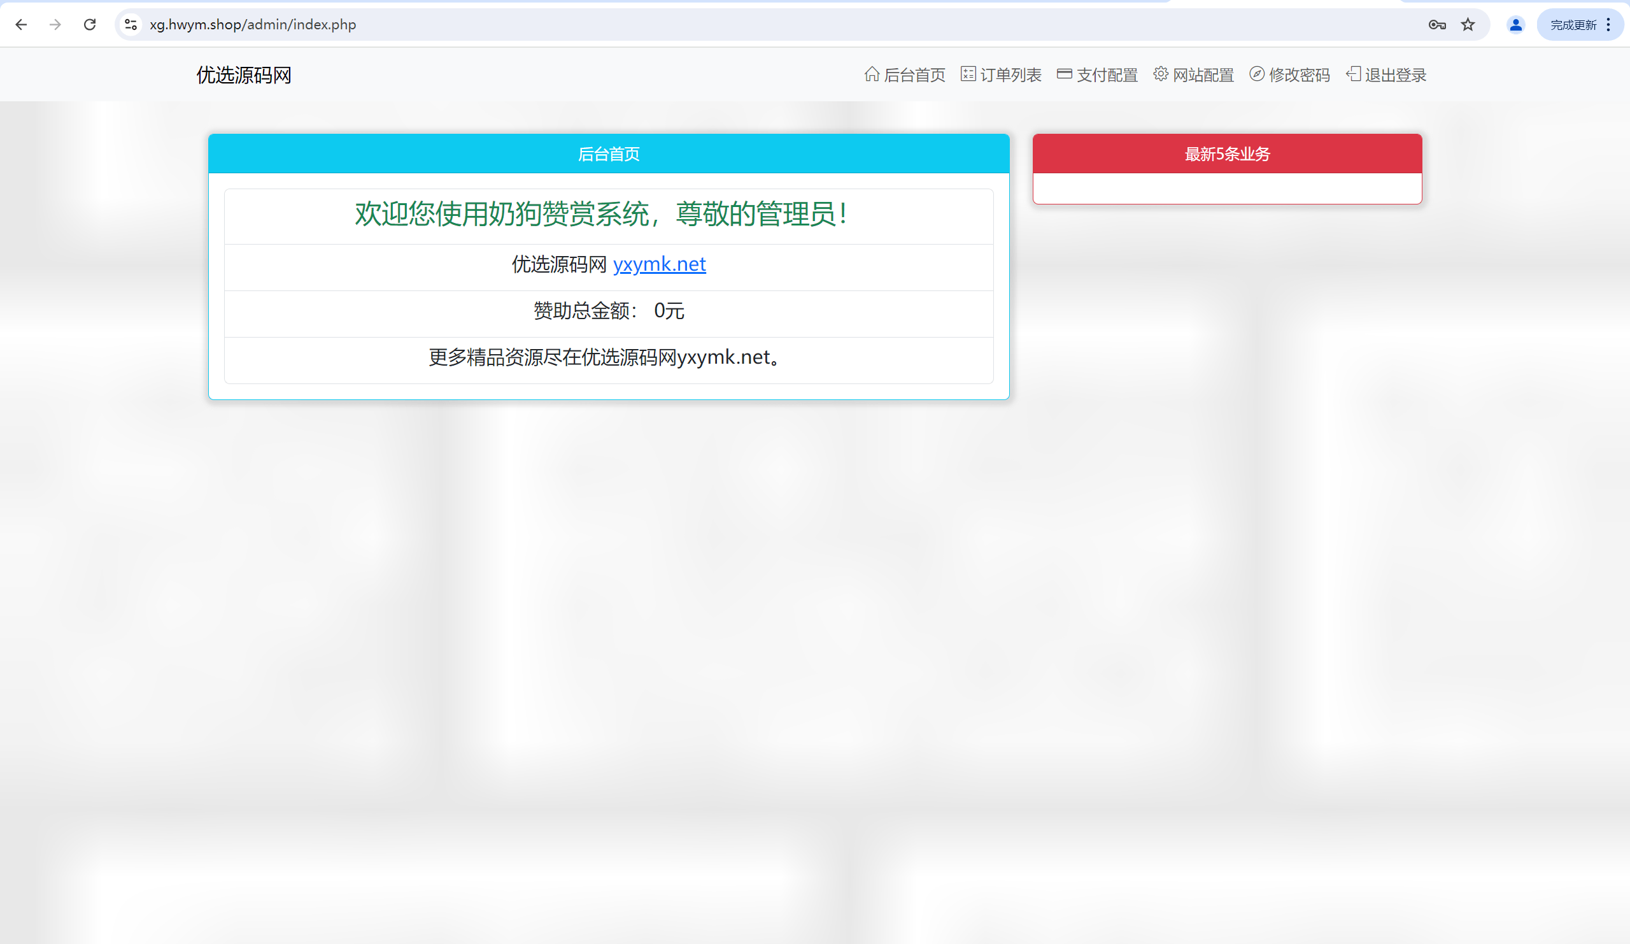Open the saved passwords key icon

tap(1437, 25)
